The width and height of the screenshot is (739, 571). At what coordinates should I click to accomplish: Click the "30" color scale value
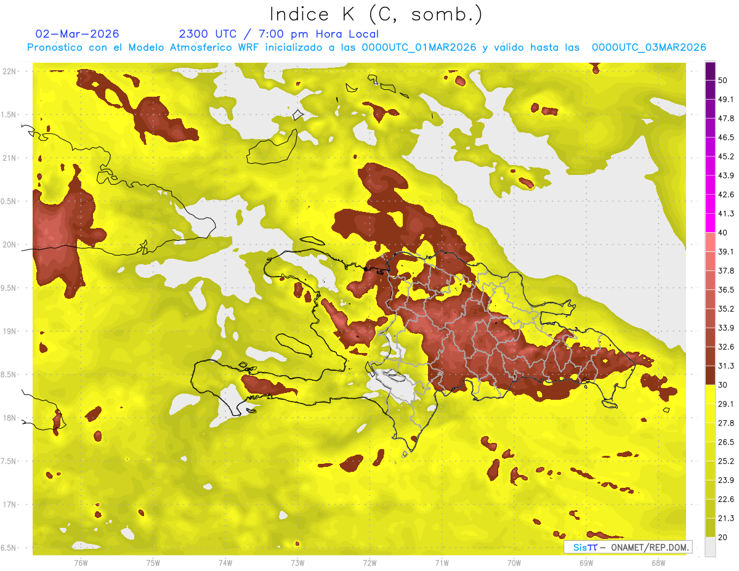[x=724, y=385]
